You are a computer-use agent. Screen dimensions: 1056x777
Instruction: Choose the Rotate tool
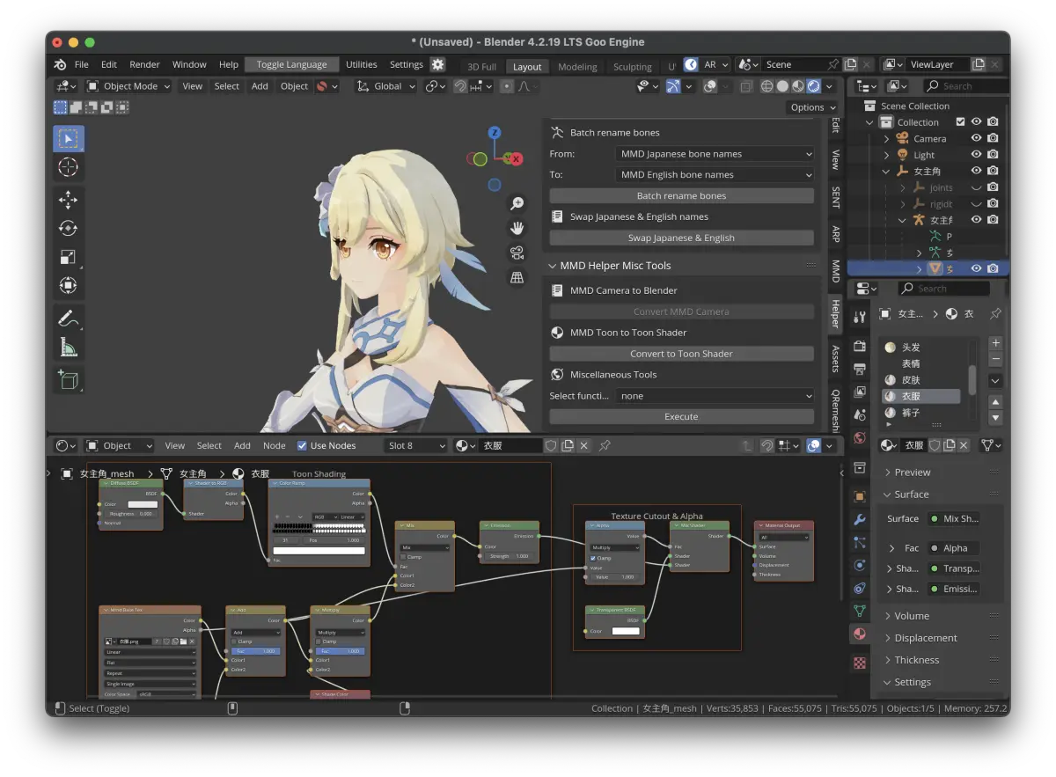68,228
